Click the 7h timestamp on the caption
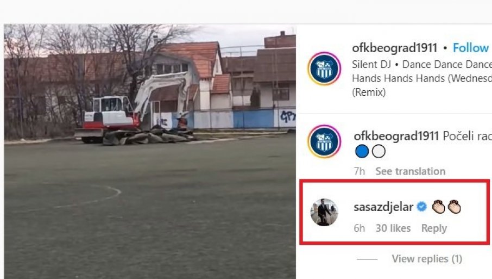Screen dimensions: 492x279 pos(359,171)
